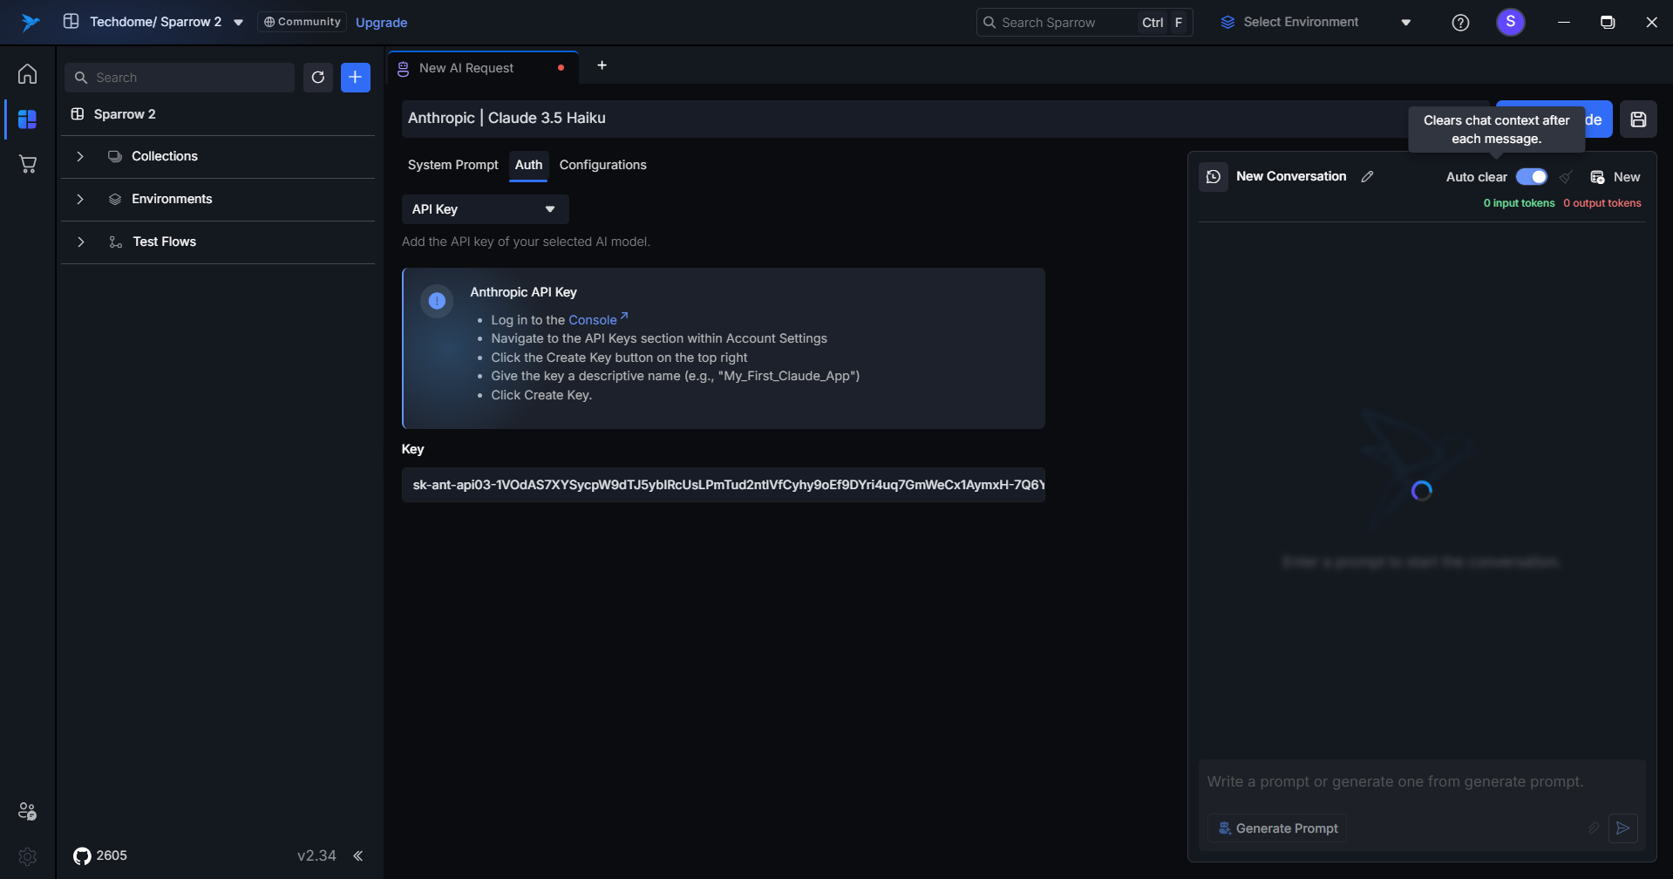
Task: Edit conversation name with pencil icon
Action: [x=1367, y=177]
